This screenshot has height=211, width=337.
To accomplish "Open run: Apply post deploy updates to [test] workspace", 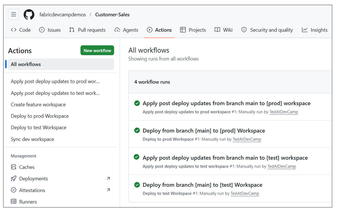I will point(225,158).
